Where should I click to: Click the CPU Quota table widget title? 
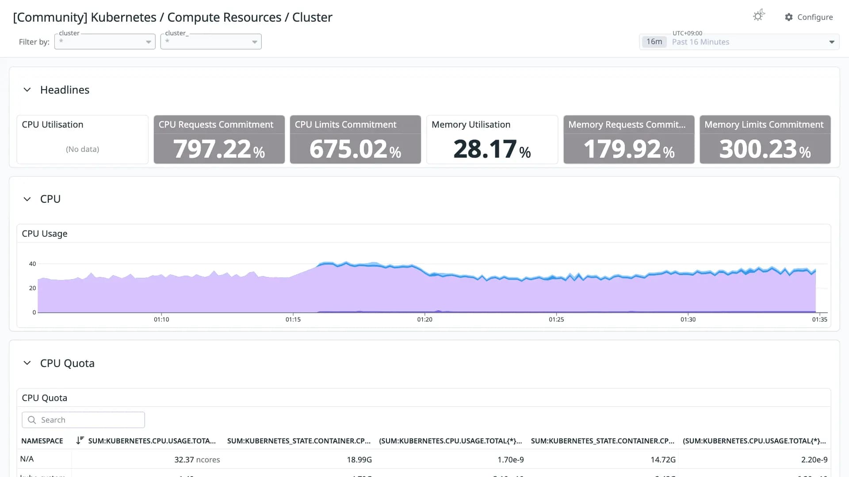[x=45, y=398]
